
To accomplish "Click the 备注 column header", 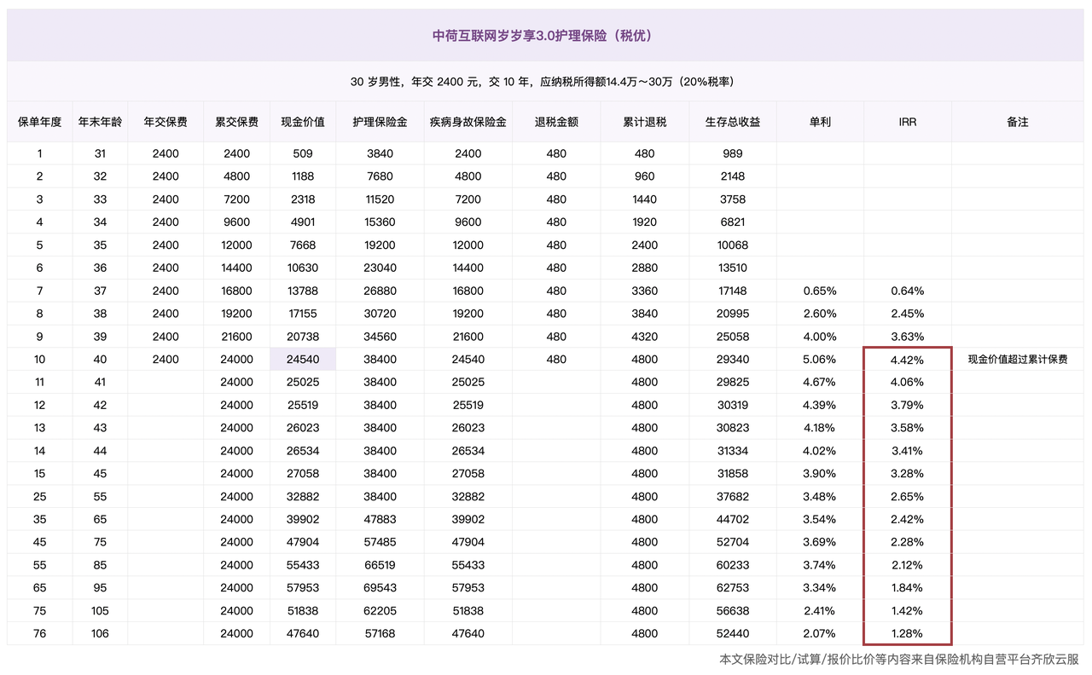I will point(1017,122).
